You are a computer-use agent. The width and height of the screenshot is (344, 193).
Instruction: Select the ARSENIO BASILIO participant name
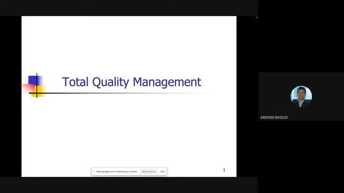(x=274, y=117)
